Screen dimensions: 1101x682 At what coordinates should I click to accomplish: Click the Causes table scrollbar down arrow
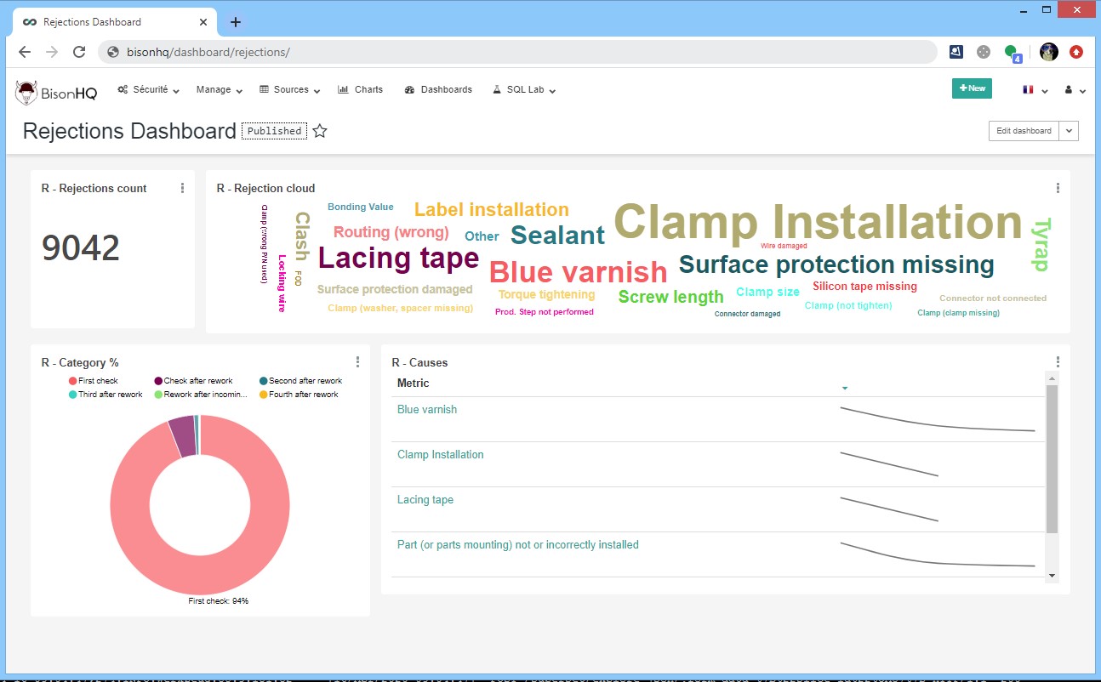pyautogui.click(x=1052, y=576)
